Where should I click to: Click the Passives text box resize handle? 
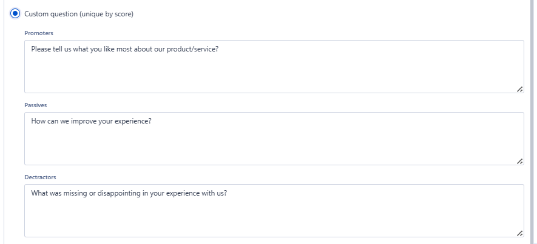[519, 161]
